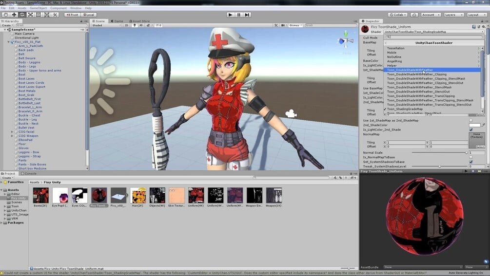Open the Layout dropdown
This screenshot has width=490, height=276.
click(x=476, y=15)
